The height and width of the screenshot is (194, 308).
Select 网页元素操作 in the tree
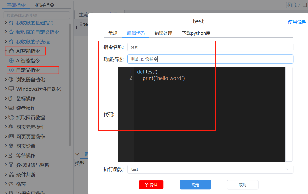tap(31, 127)
